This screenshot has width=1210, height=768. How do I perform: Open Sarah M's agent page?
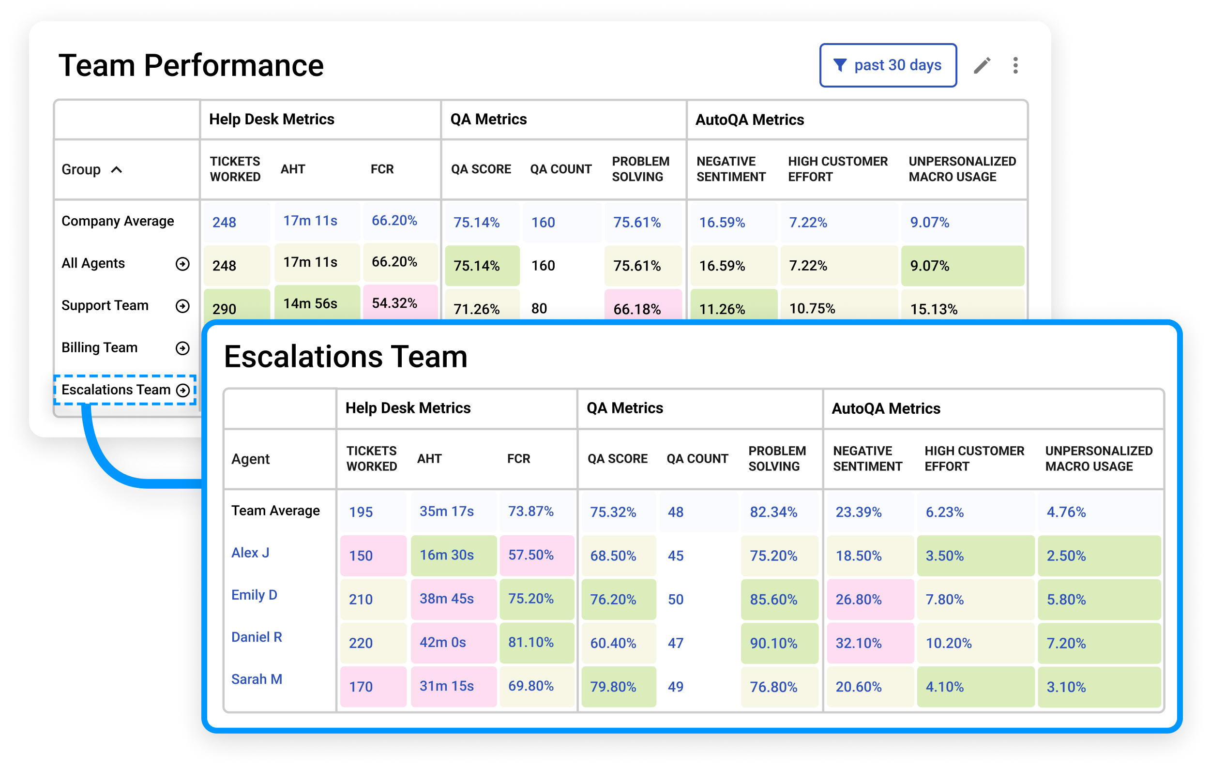point(257,679)
